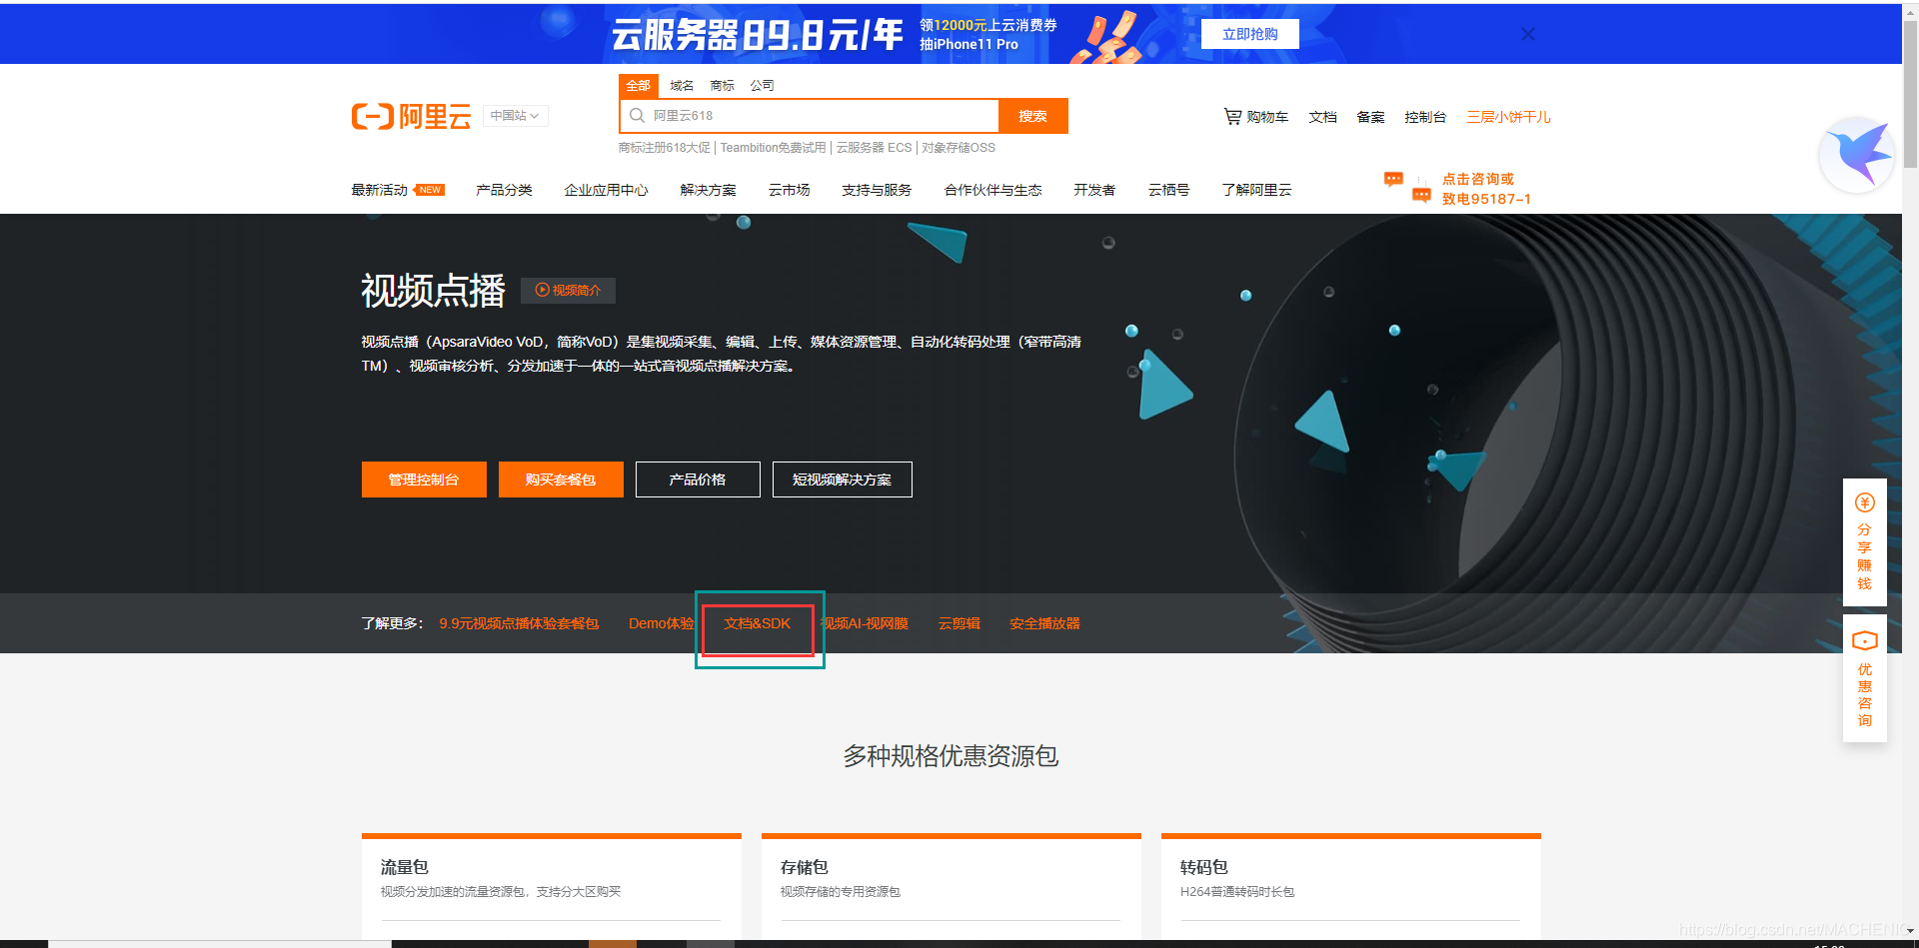Click the 购买套餐包 button
The image size is (1919, 948).
(561, 479)
